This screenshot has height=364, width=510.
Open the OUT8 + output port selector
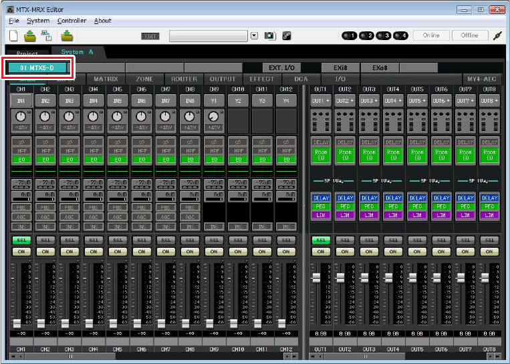pyautogui.click(x=489, y=101)
